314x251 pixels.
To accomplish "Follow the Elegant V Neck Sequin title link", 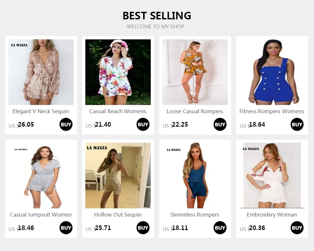I will pos(41,111).
